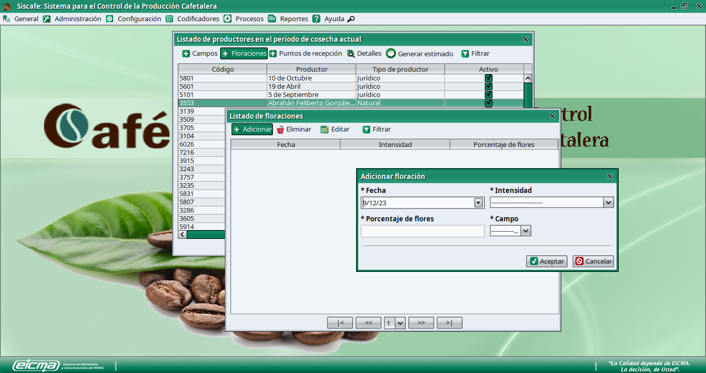Toggle Activo checkbox for producer 5801
The width and height of the screenshot is (706, 373).
click(x=488, y=78)
